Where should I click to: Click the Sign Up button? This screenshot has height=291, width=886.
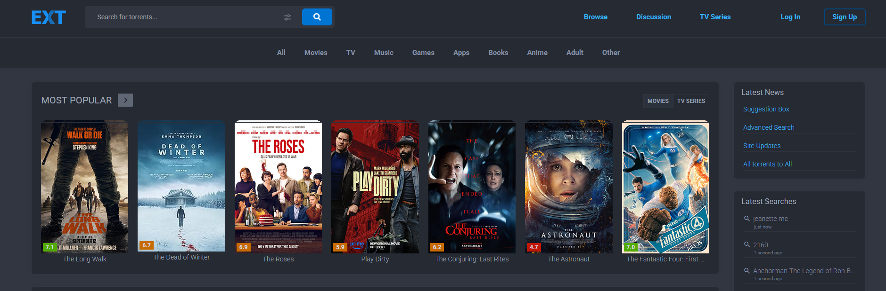(845, 17)
